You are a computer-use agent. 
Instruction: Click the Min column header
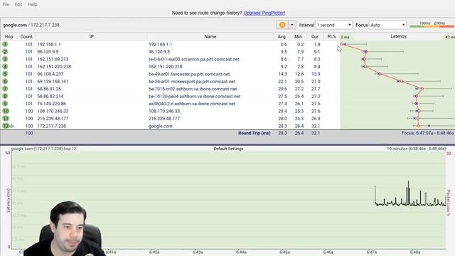click(x=298, y=36)
